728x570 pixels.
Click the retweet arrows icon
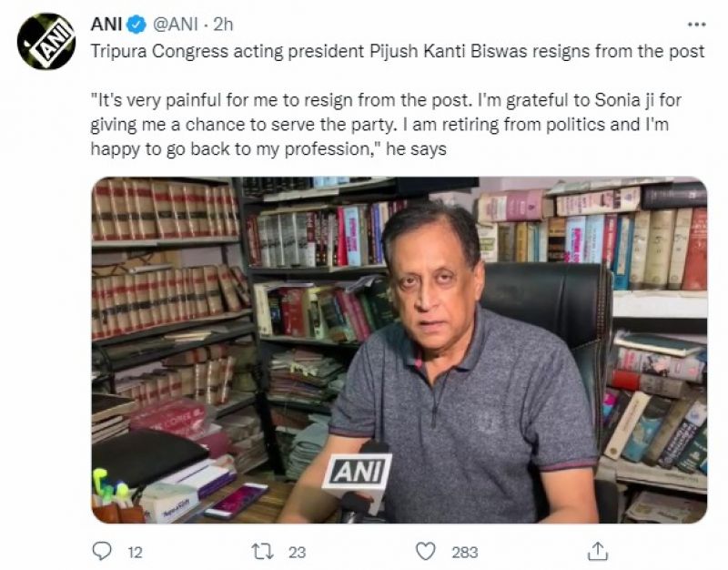[264, 551]
